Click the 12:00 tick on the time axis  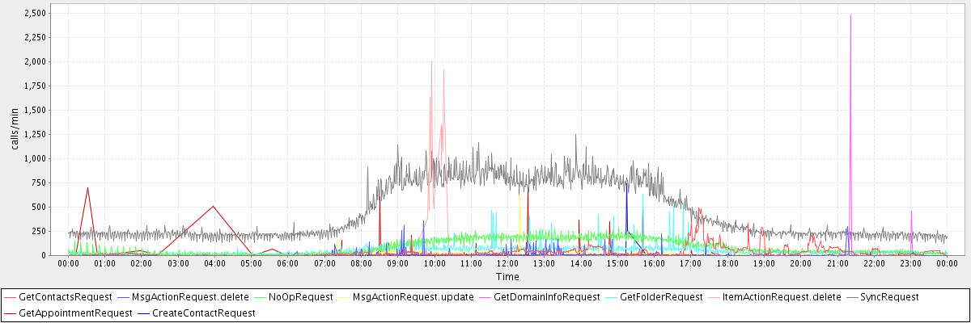coord(507,263)
